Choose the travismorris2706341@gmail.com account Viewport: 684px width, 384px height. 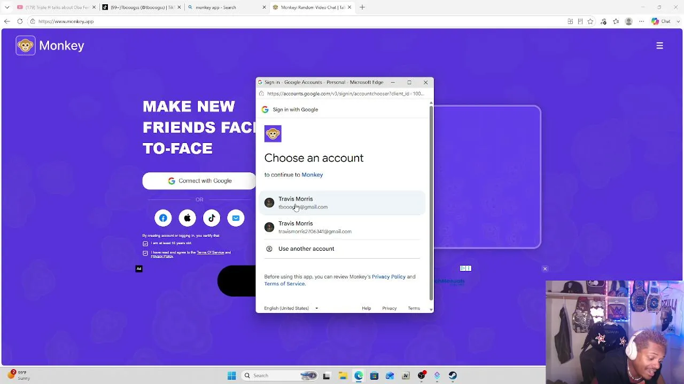342,227
